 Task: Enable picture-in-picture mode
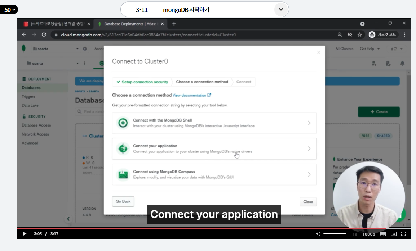393,234
